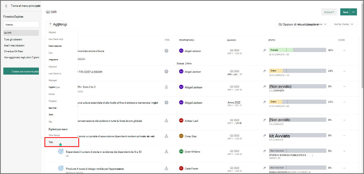Click the PROPRIETARIO column header
Viewport: 364px width, 174px height.
point(187,40)
